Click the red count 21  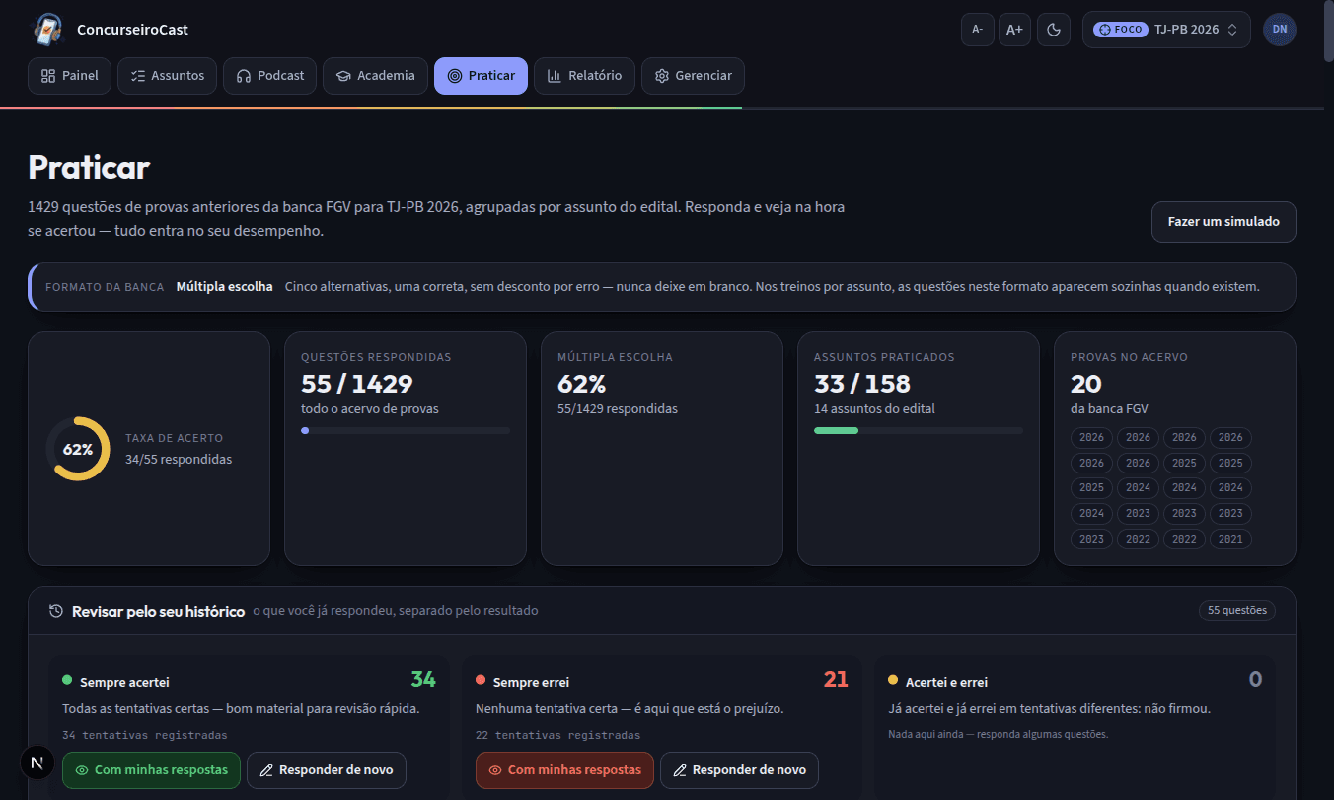pyautogui.click(x=836, y=679)
